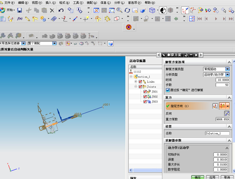235x179 pixels.
Task: Select the Zoom magnifier tool
Action: point(119,10)
